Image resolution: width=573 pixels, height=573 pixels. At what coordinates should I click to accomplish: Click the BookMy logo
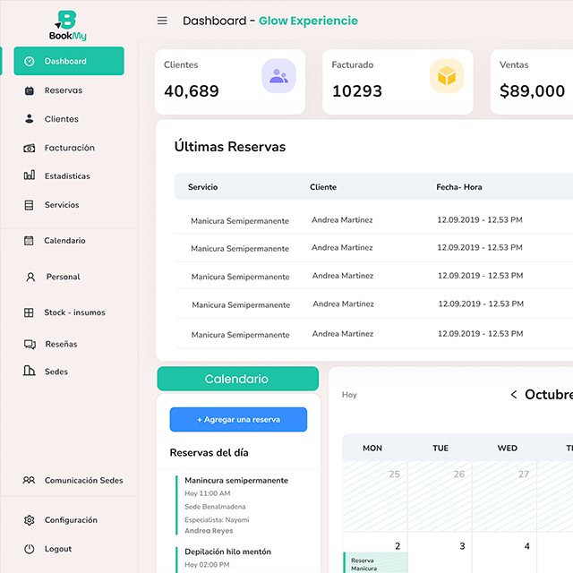(68, 26)
